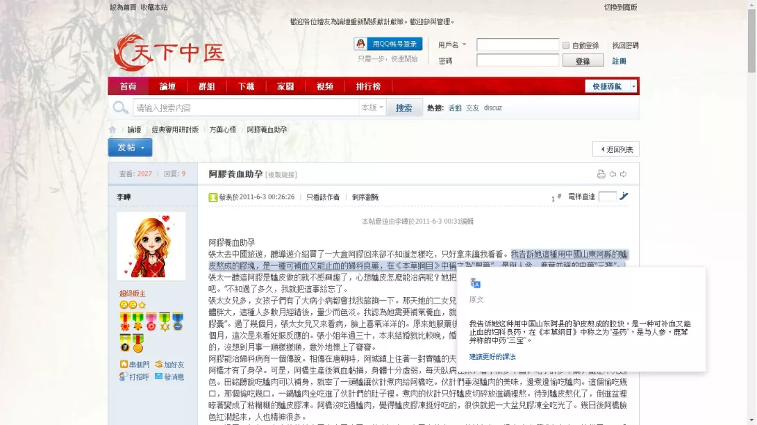Screen dimensions: 757x425
Task: Click the 加好友 add friend link
Action: click(x=169, y=365)
